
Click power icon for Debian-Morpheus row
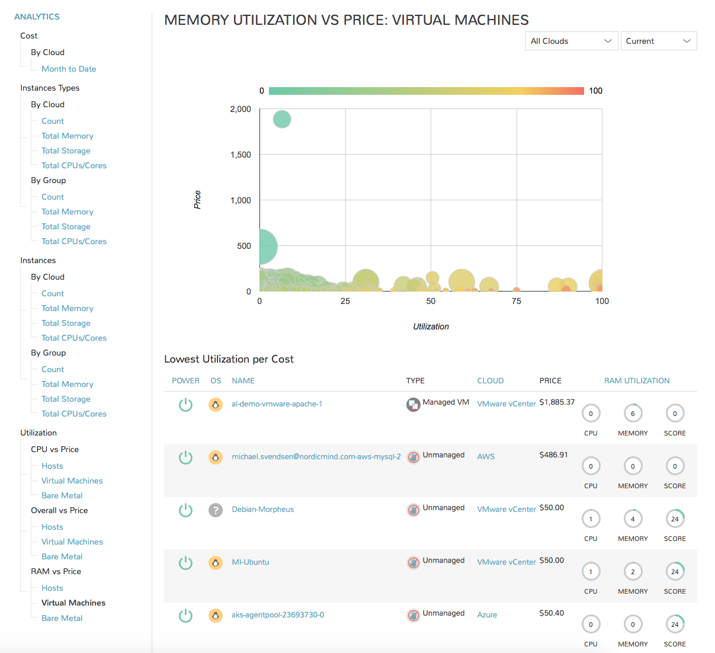(185, 510)
